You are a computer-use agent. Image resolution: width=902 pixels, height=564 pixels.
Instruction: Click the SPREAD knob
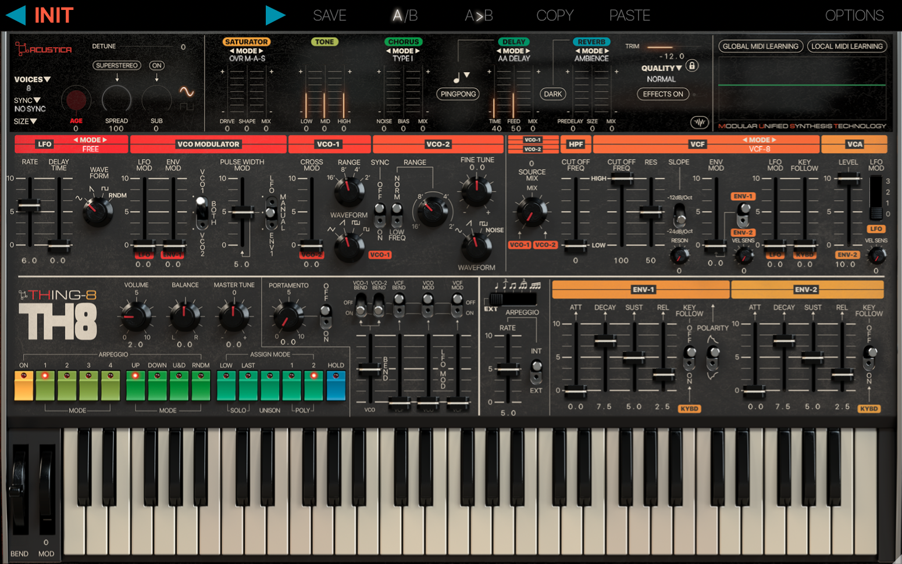coord(116,100)
